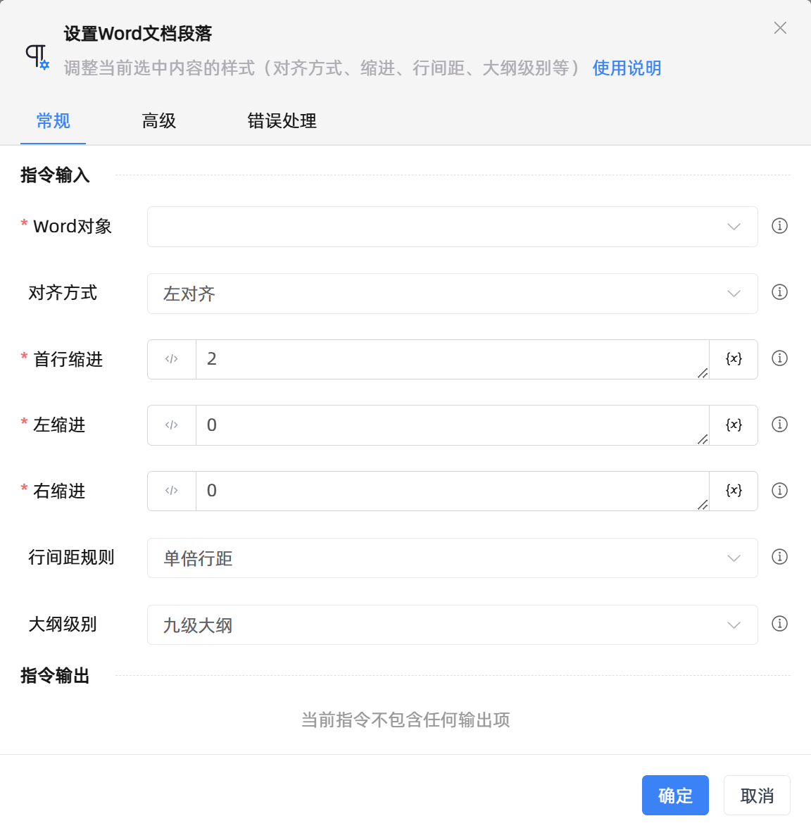
Task: Insert variable {x} for 左缩进
Action: [734, 425]
